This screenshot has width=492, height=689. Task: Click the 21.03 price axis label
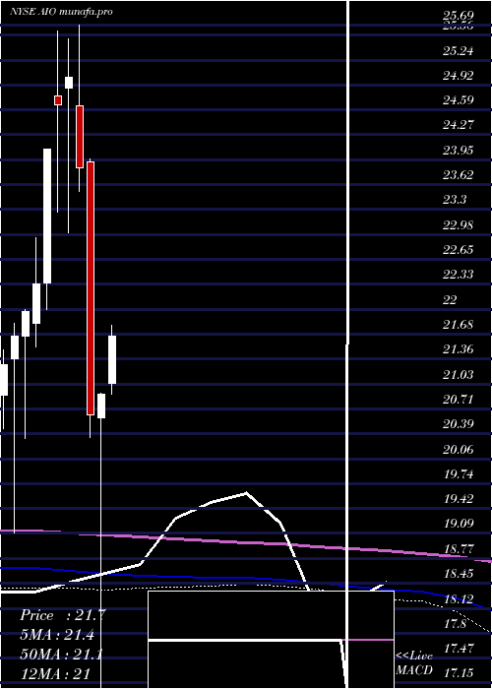click(x=459, y=375)
